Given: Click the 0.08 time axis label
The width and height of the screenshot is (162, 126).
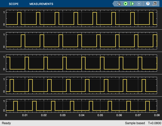Looking at the screenshot, I should point(157,115).
